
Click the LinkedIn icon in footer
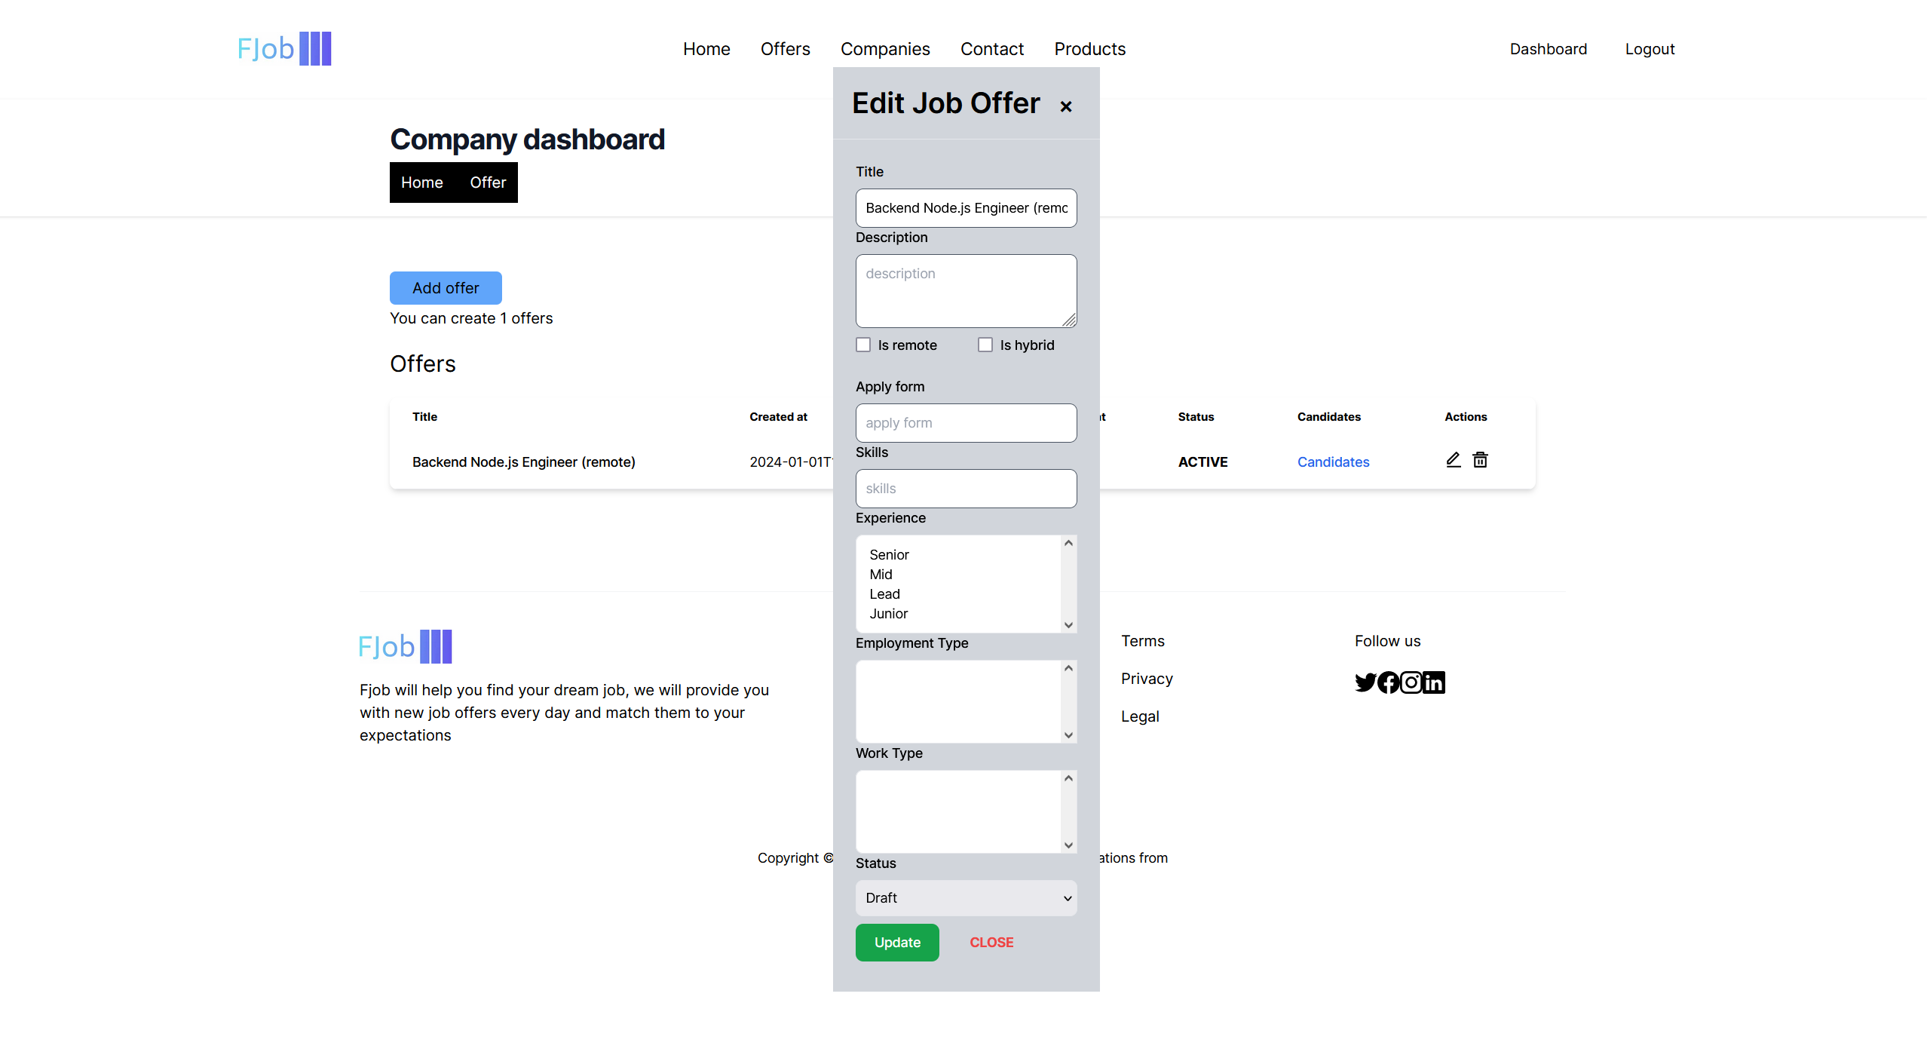click(x=1432, y=682)
